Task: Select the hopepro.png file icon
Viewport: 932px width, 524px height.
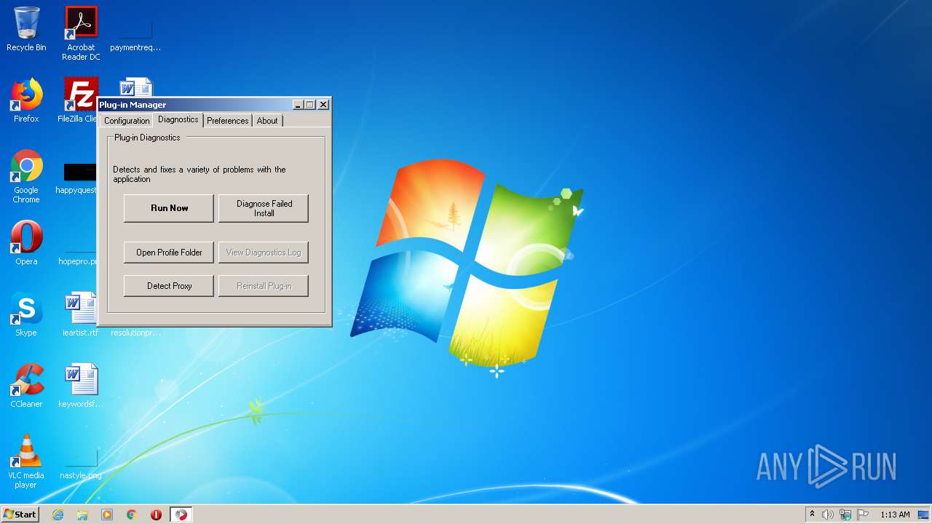Action: [x=79, y=256]
